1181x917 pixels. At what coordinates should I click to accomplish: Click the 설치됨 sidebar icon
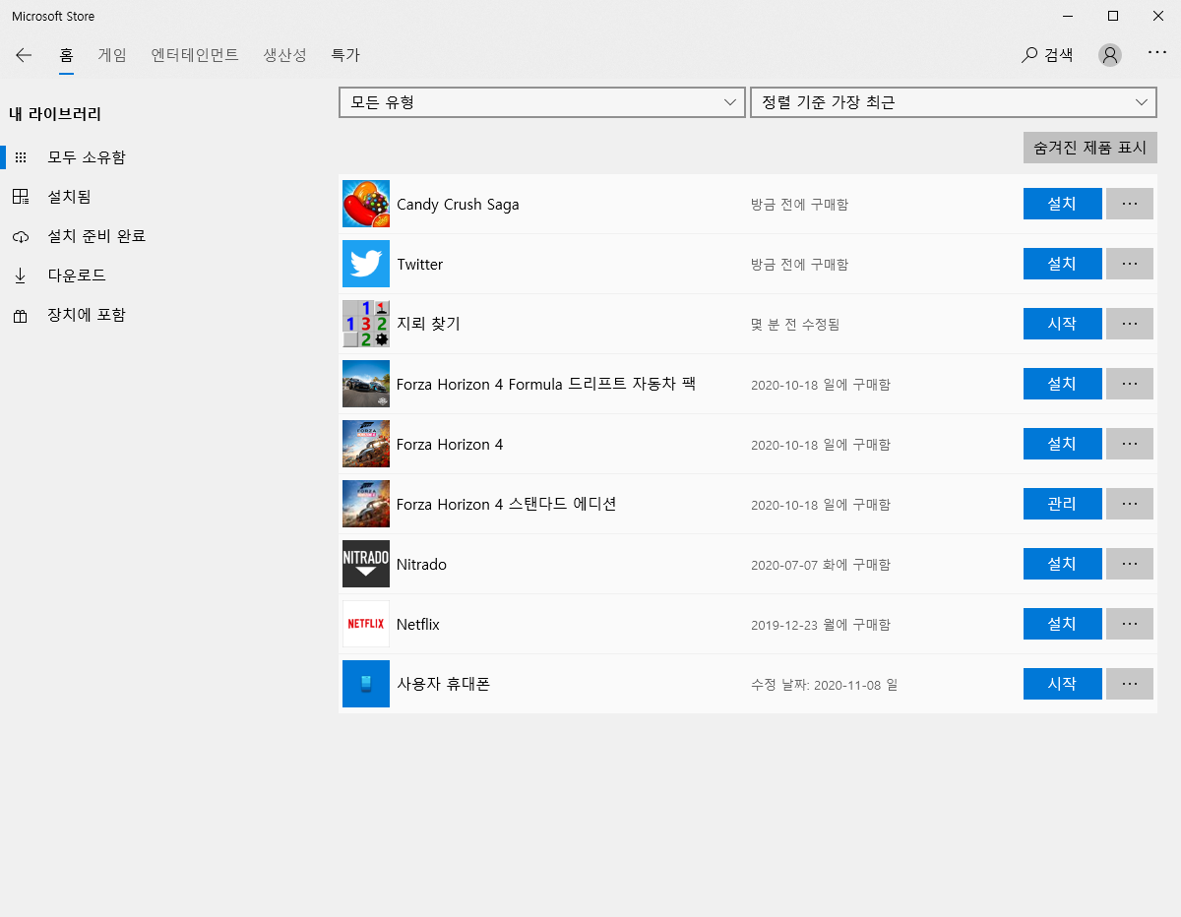tap(21, 197)
